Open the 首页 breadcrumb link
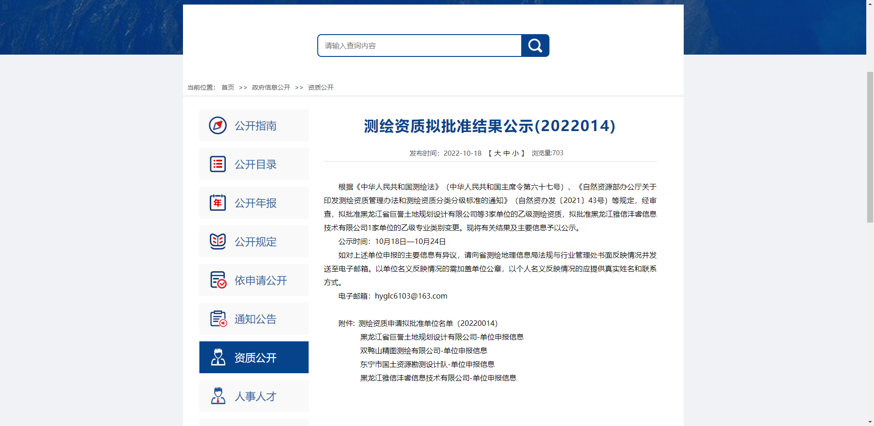The width and height of the screenshot is (874, 426). coord(227,87)
